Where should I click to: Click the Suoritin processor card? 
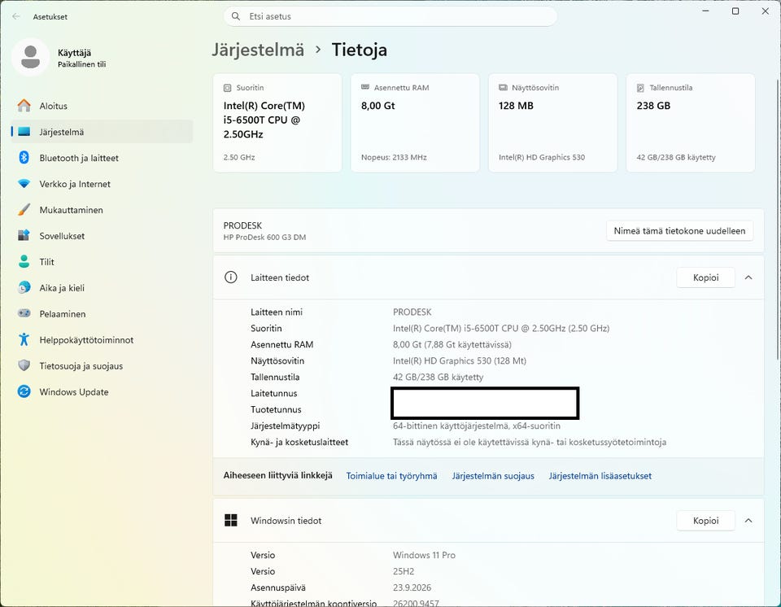pyautogui.click(x=277, y=123)
